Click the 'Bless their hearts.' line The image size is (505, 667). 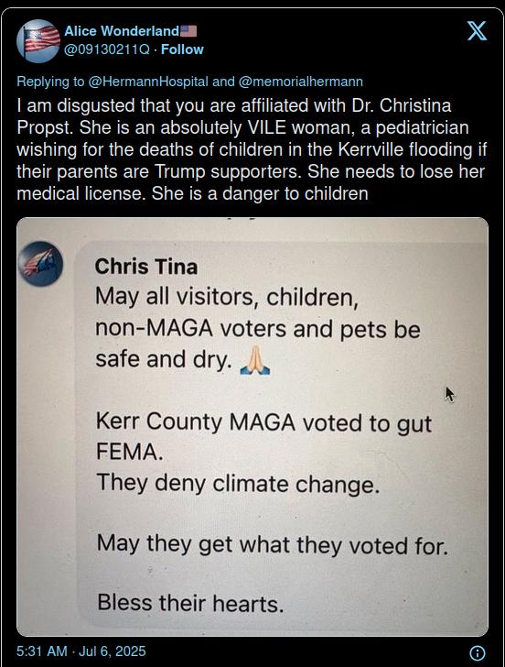[x=190, y=603]
